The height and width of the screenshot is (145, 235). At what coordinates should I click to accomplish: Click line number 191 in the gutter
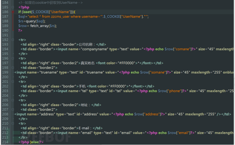[x=5, y=35]
